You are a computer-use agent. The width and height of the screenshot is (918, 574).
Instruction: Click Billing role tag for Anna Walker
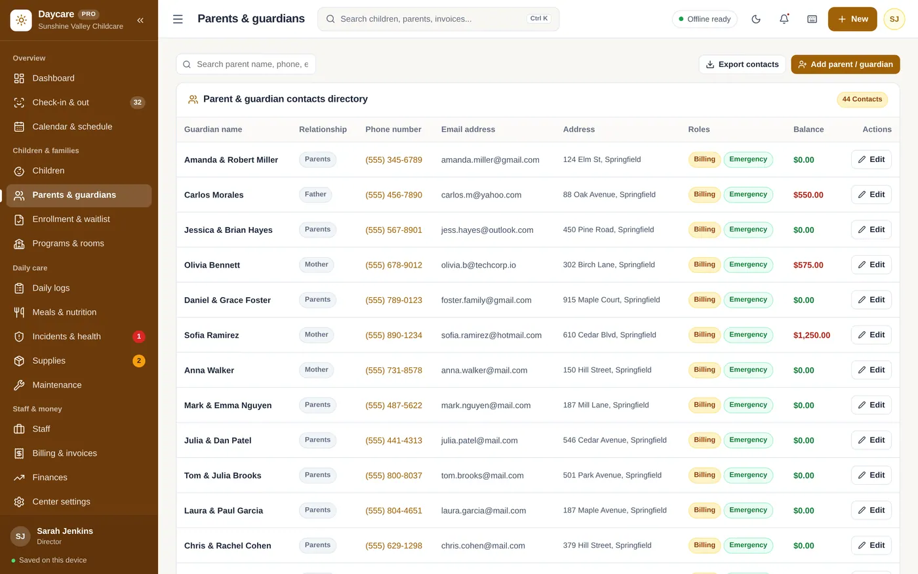(x=704, y=370)
